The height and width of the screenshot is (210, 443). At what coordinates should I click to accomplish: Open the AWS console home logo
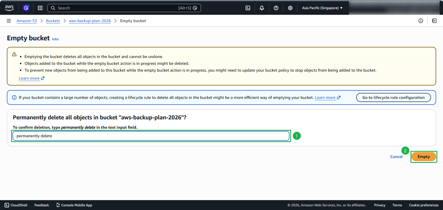pyautogui.click(x=9, y=8)
